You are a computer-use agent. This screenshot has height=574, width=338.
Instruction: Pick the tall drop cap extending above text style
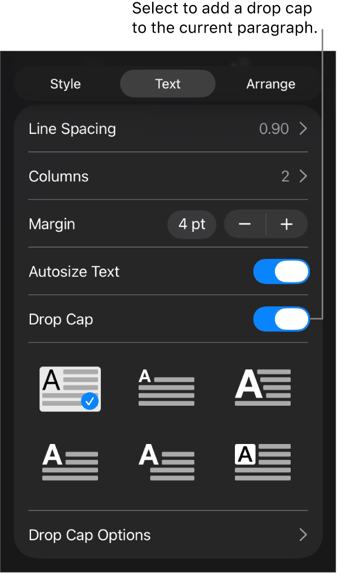(x=262, y=387)
